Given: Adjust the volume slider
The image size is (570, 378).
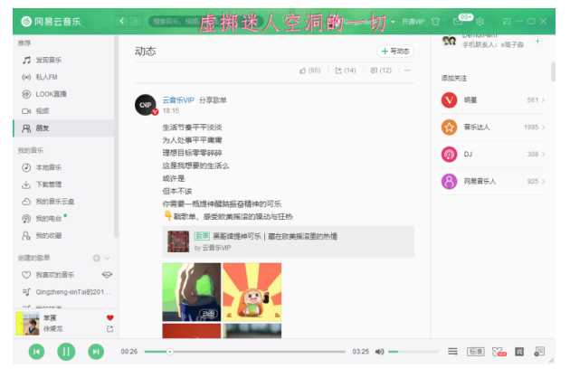Looking at the screenshot, I should [413, 352].
